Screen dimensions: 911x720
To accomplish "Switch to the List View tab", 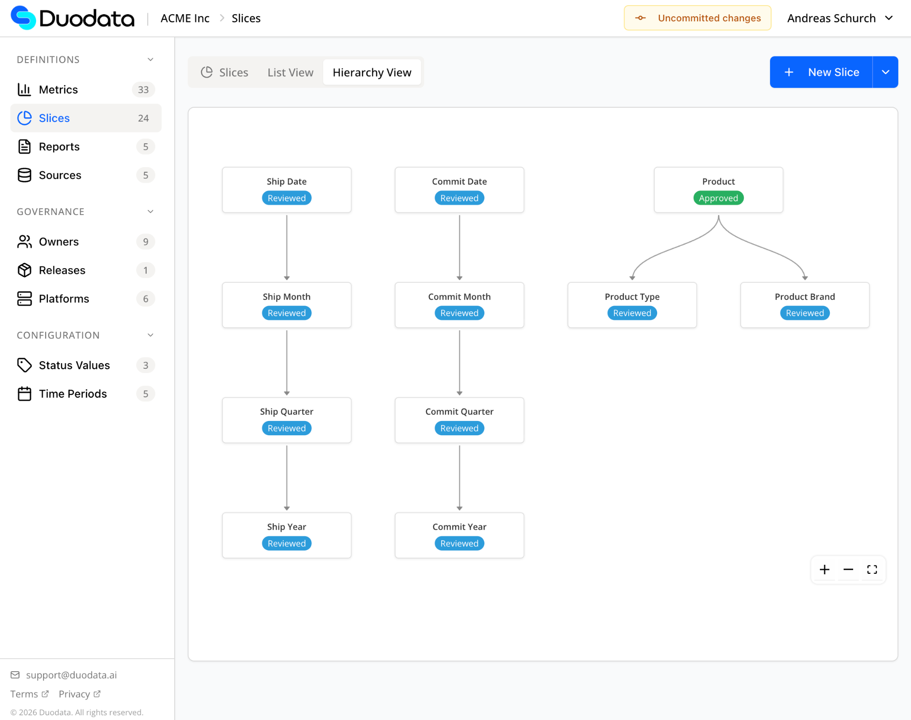I will pyautogui.click(x=290, y=73).
